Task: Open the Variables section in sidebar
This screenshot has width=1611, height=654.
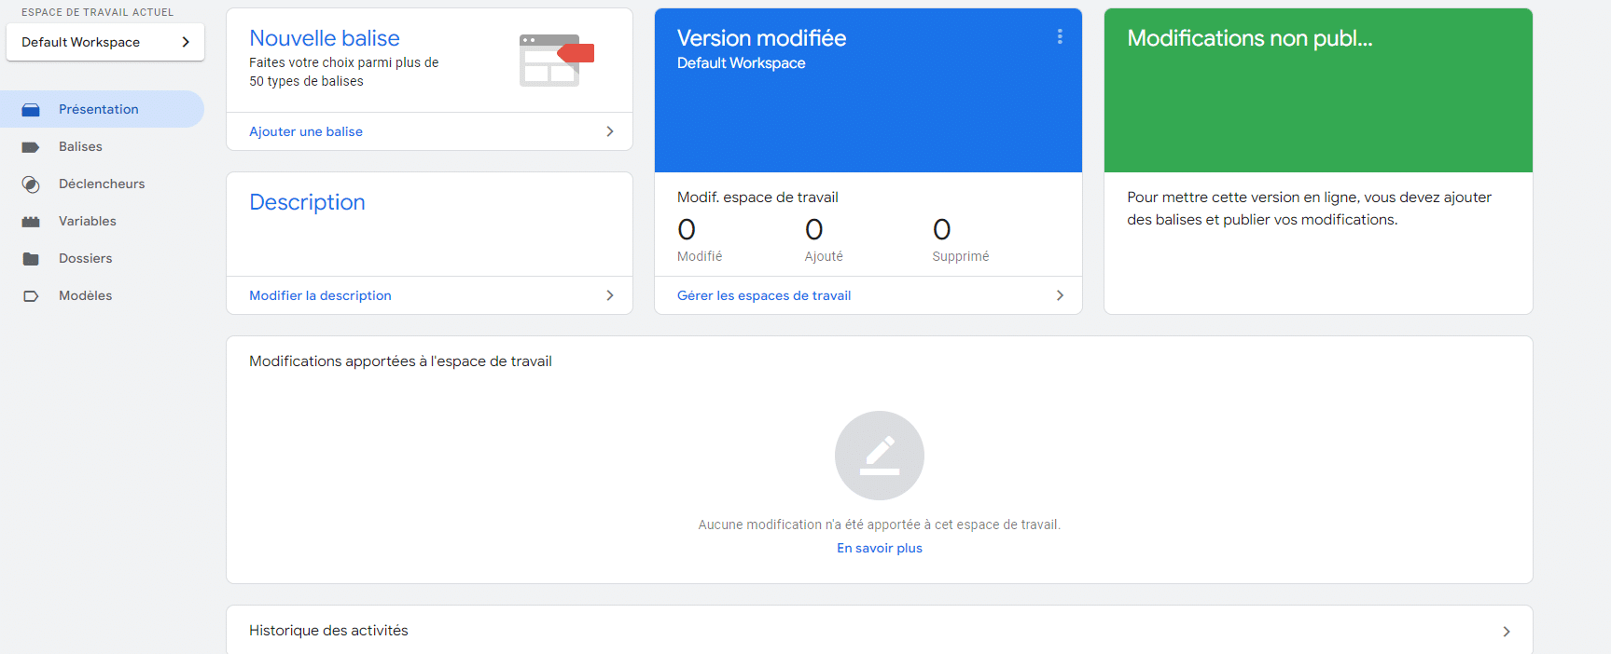Action: pyautogui.click(x=88, y=222)
